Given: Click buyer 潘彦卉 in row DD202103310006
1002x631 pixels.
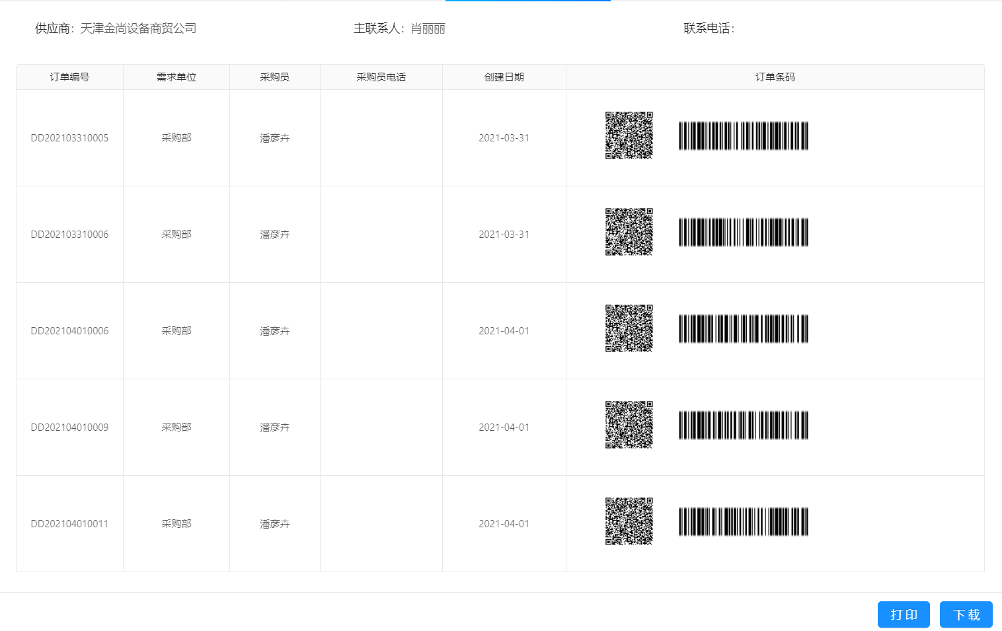Looking at the screenshot, I should pyautogui.click(x=275, y=235).
